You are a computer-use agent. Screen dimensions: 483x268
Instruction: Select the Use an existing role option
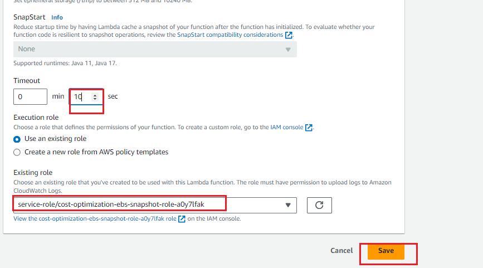click(17, 139)
